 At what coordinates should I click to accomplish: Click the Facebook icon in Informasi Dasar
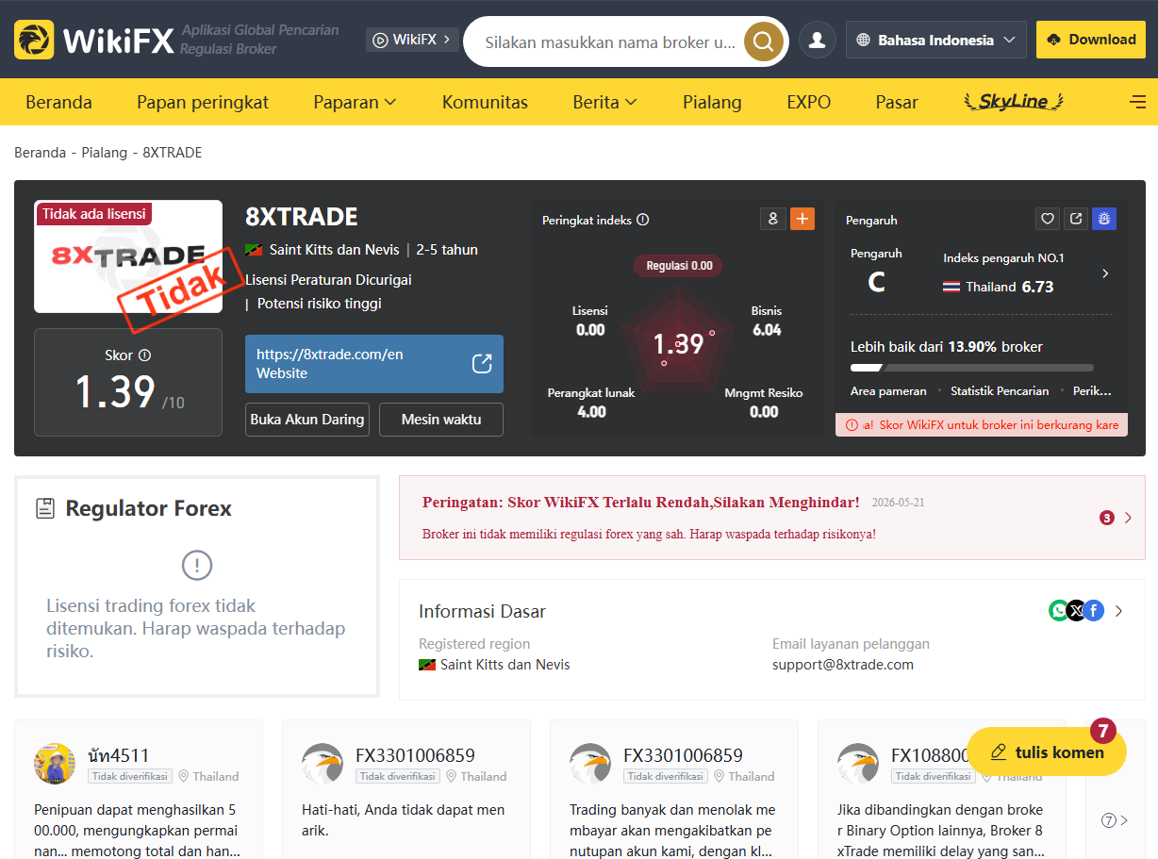pos(1093,610)
